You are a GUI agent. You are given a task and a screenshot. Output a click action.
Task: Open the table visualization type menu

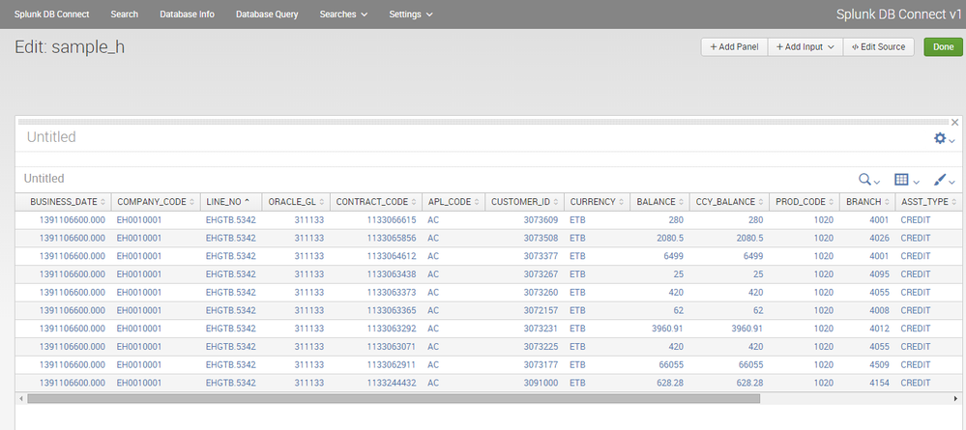905,180
